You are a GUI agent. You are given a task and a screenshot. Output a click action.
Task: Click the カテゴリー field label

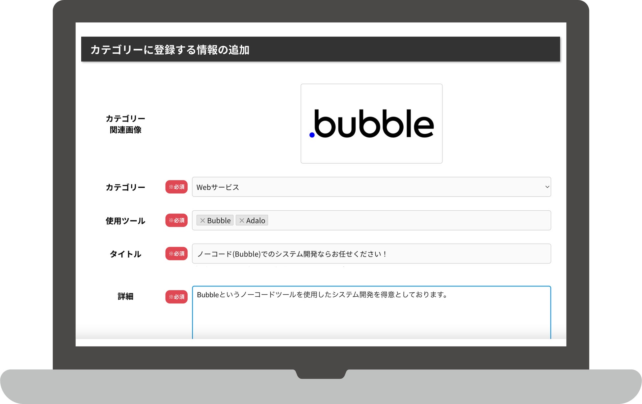point(125,187)
